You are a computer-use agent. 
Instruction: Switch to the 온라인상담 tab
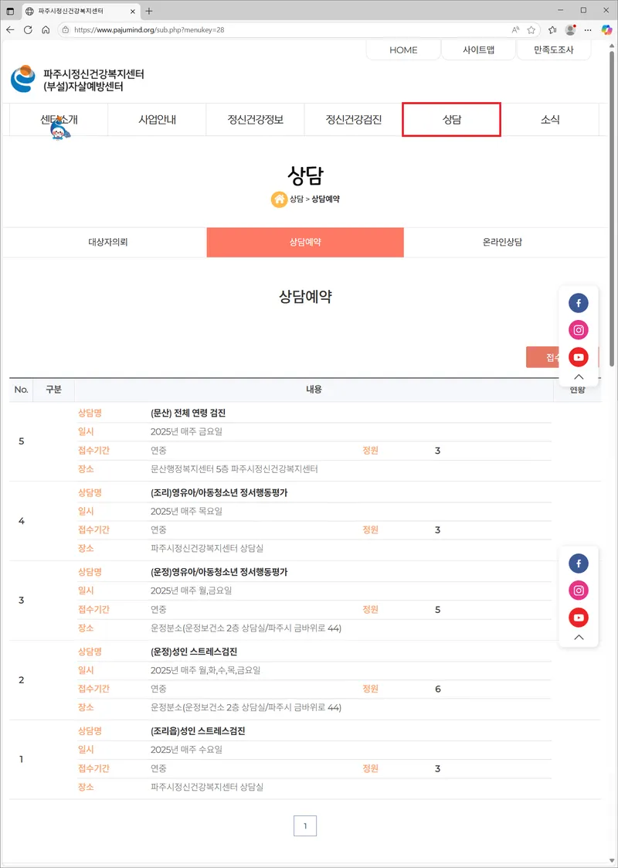coord(502,242)
